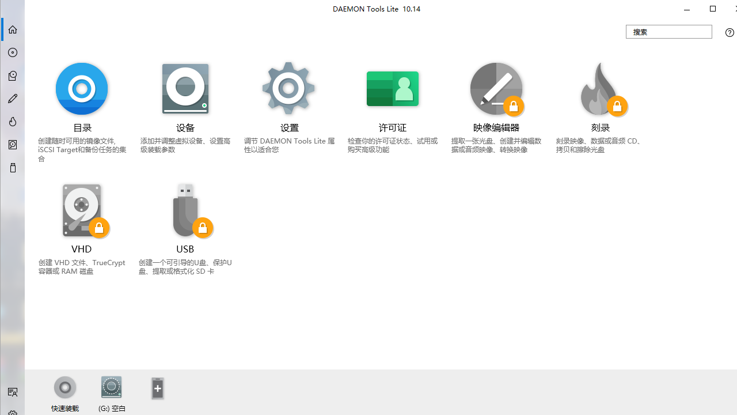Click the 搜索 search box
The image size is (737, 415).
(x=668, y=32)
